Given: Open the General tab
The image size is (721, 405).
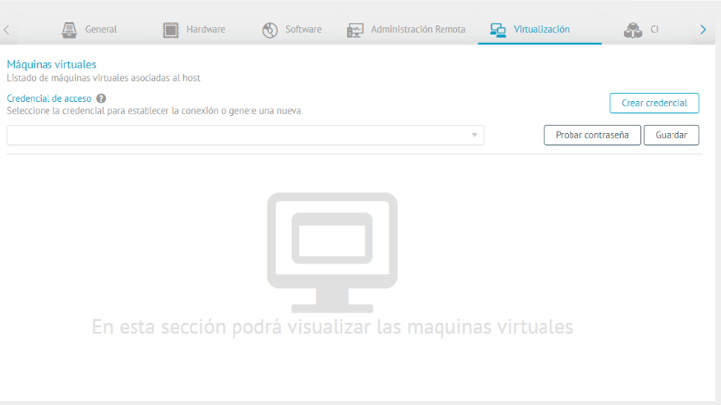Looking at the screenshot, I should point(90,30).
